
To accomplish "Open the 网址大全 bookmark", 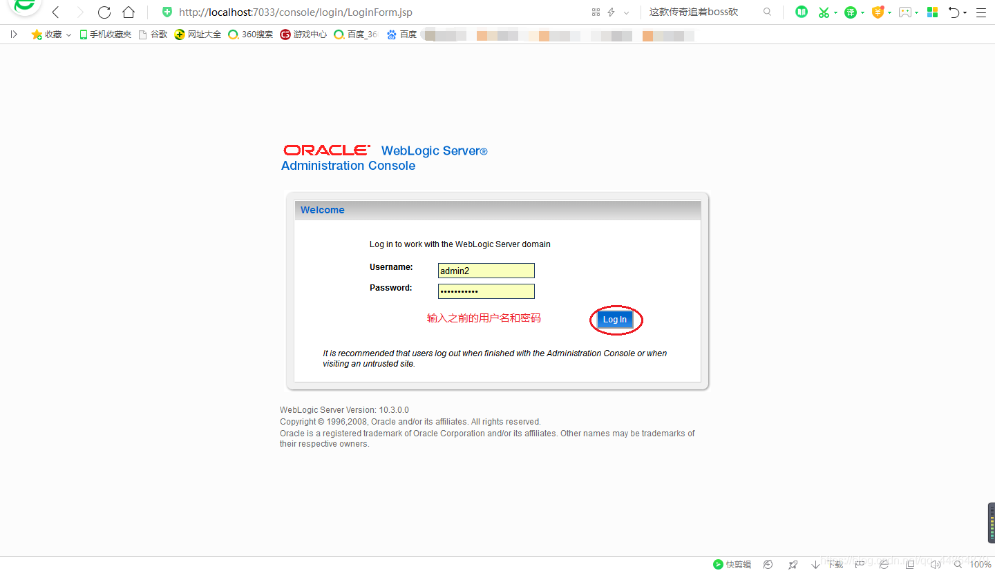I will click(x=198, y=35).
